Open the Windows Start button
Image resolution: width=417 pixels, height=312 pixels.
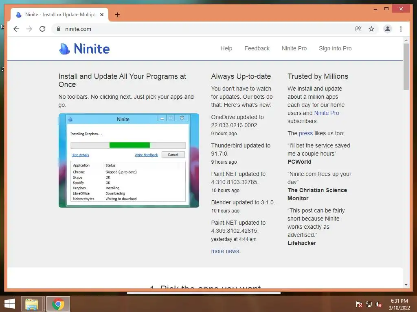click(x=10, y=304)
